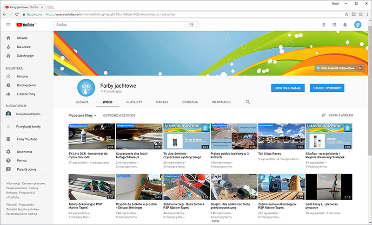The image size is (372, 225).
Task: Open Prześlij opinię feedback
Action: [27, 169]
